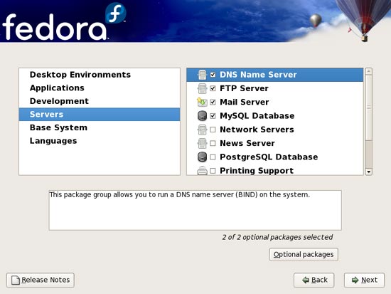Click the package list scroll up arrow
Image resolution: width=391 pixels, height=294 pixels.
[368, 71]
